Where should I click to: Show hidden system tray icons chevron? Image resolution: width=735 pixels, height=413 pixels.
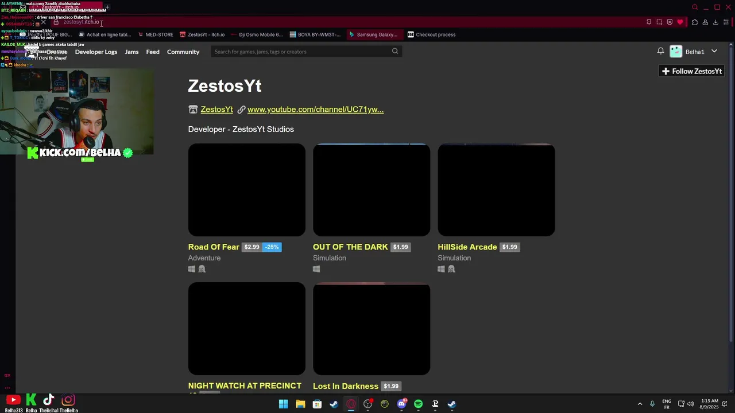[x=640, y=404]
